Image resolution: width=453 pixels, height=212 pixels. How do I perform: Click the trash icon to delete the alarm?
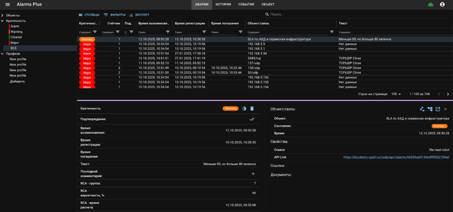[x=252, y=108]
